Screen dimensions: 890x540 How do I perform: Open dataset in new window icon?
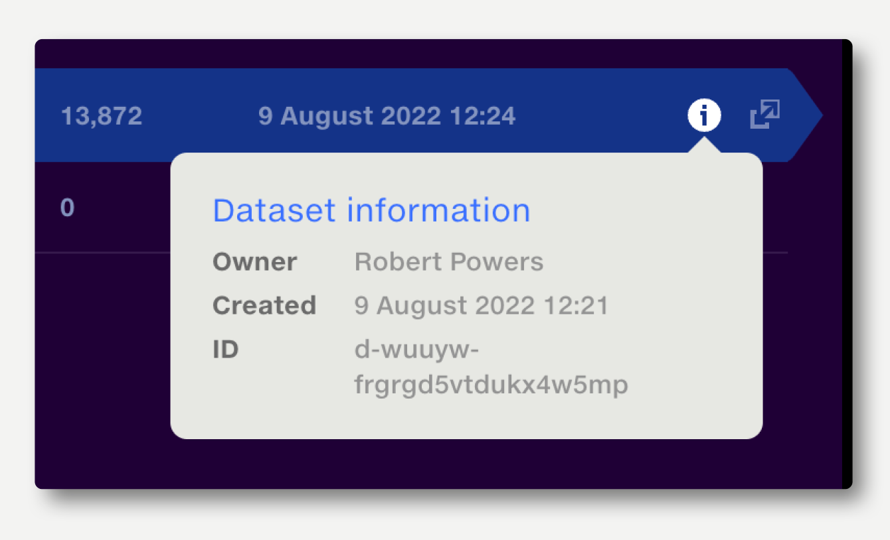[765, 115]
